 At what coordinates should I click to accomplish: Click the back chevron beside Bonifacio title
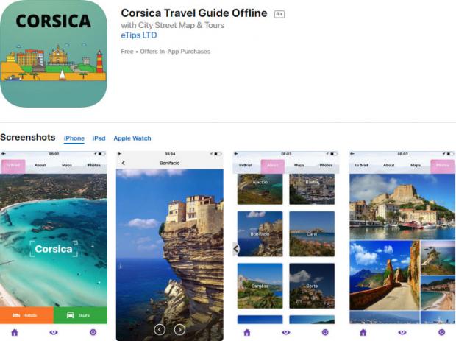click(124, 163)
